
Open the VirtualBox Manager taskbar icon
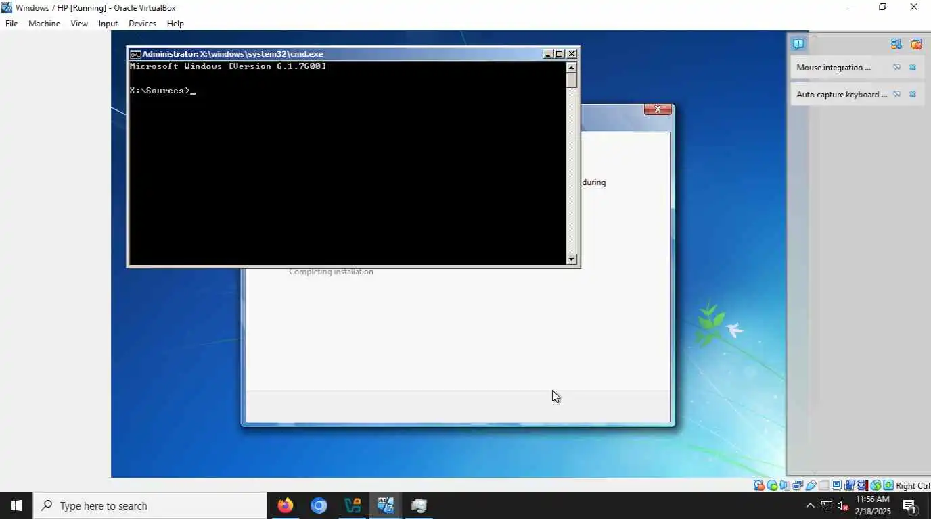click(x=353, y=505)
